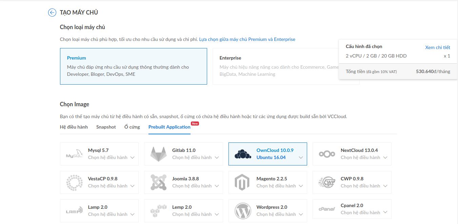The image size is (458, 224).
Task: Switch to Snapshot tab
Action: coord(106,127)
